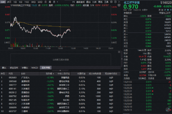Image resolution: width=172 pixels, height=114 pixels.
Task: Switch to 多日 multi-day view
Action: point(9,2)
